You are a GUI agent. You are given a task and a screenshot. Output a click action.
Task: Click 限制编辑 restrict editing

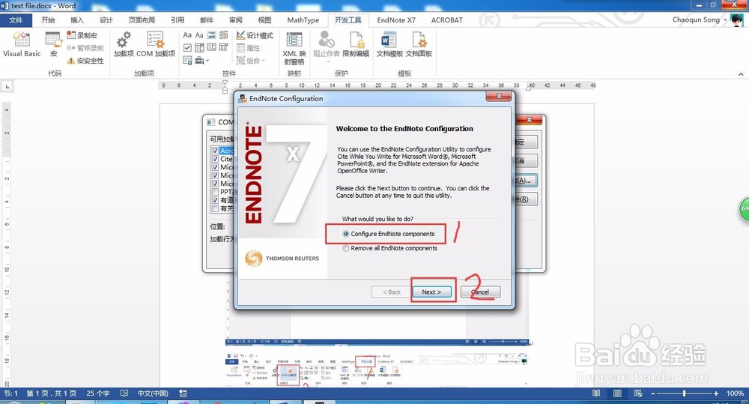click(x=356, y=44)
